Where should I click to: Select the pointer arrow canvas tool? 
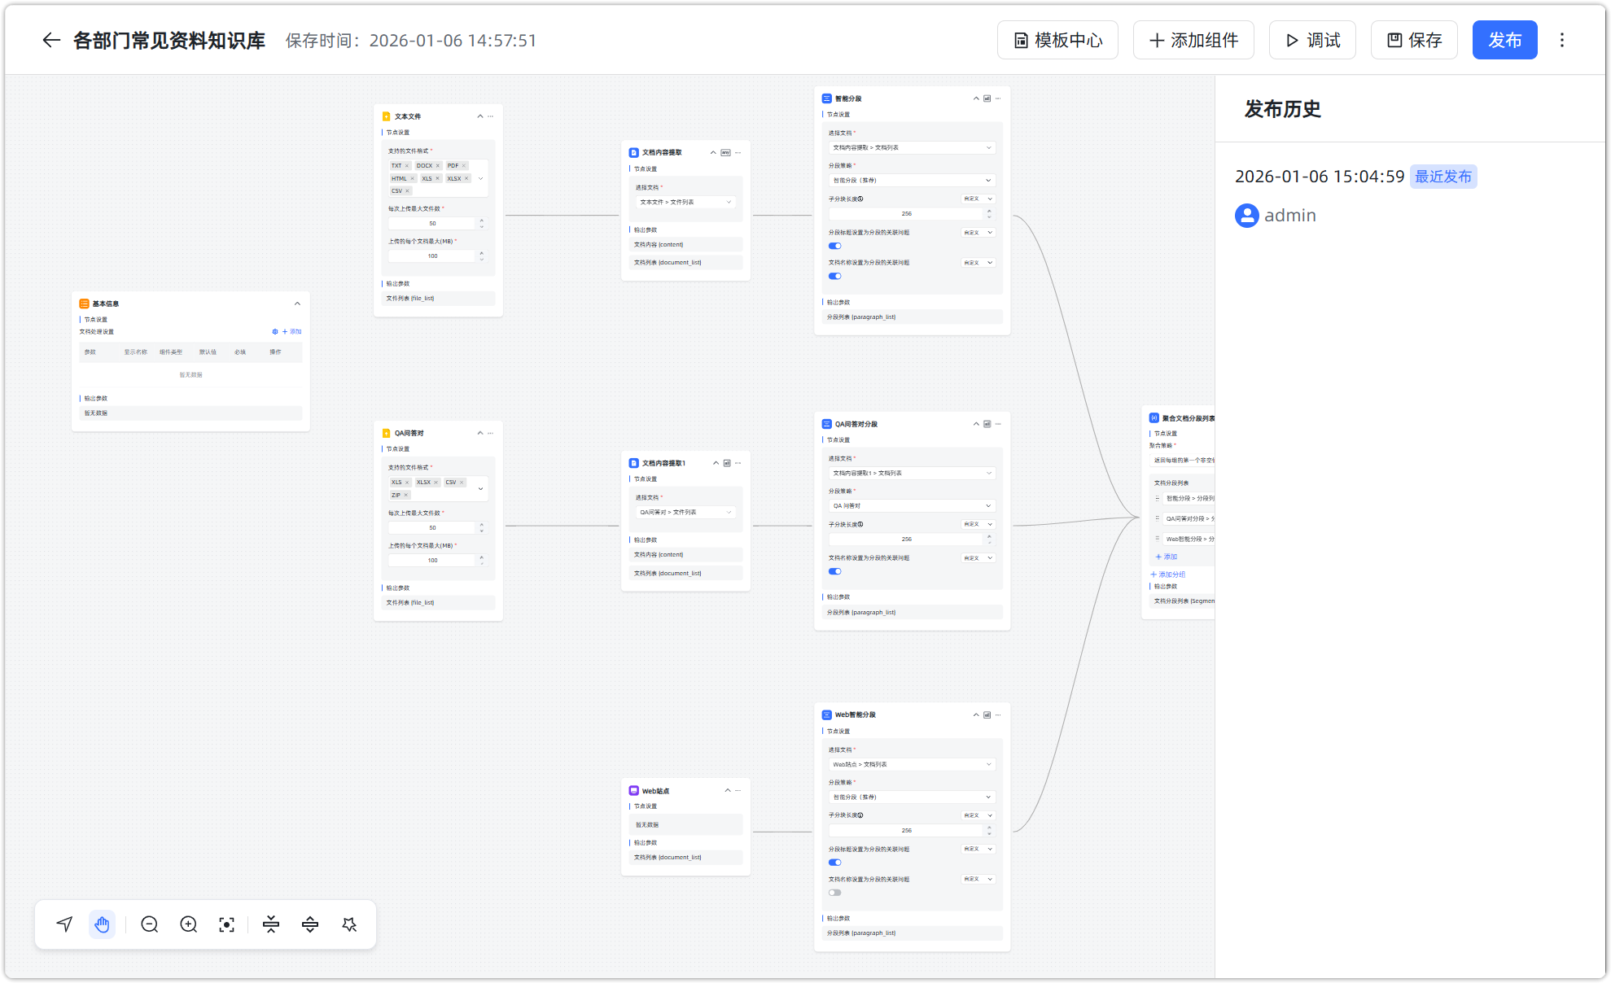click(64, 924)
